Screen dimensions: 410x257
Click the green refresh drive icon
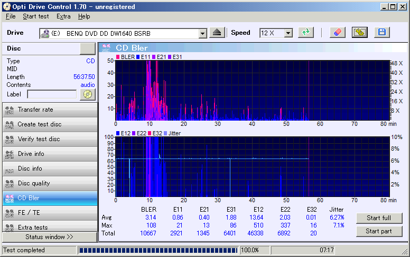coord(305,33)
